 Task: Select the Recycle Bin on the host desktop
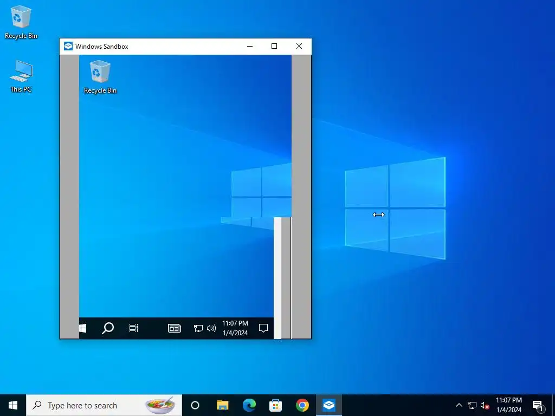(x=21, y=22)
